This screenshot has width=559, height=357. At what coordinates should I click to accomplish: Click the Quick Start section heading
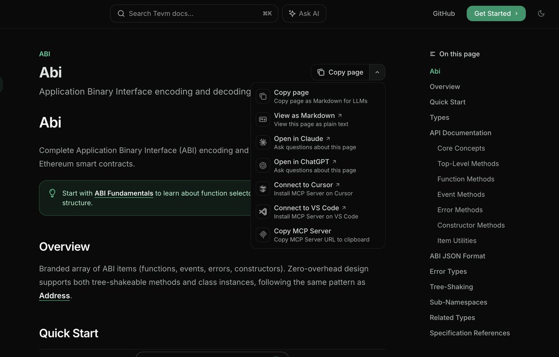[x=68, y=333]
